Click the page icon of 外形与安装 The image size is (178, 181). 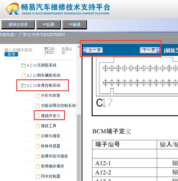point(38,96)
